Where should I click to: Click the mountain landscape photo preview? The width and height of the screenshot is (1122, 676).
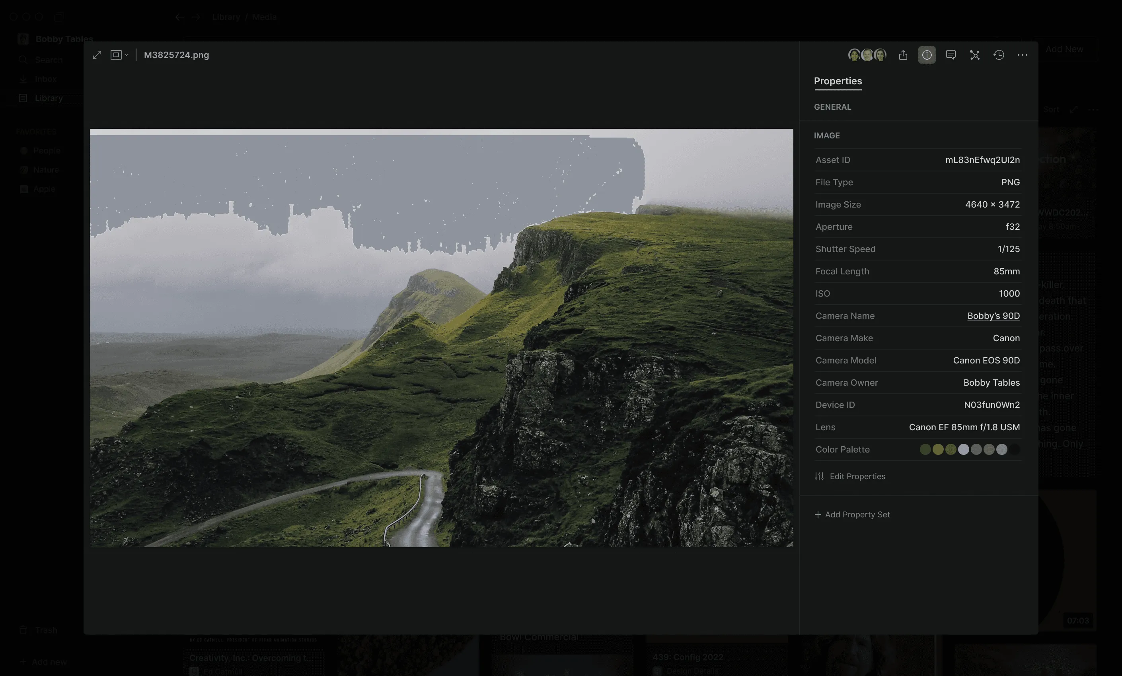pyautogui.click(x=441, y=338)
